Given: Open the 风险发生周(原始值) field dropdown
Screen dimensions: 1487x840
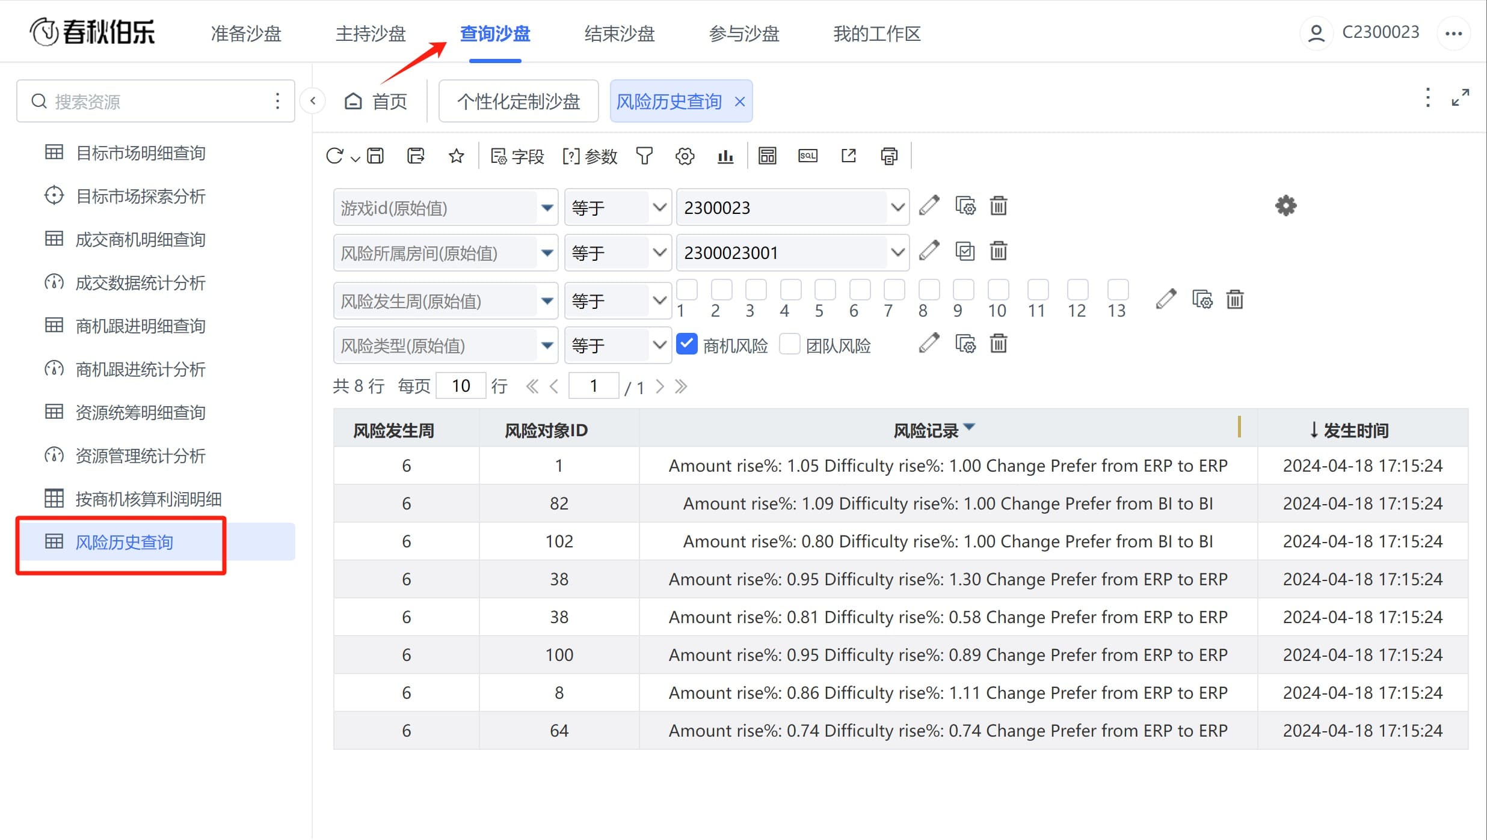Looking at the screenshot, I should [446, 300].
